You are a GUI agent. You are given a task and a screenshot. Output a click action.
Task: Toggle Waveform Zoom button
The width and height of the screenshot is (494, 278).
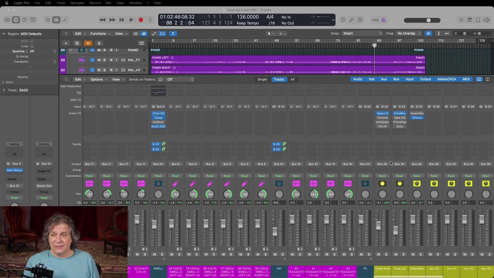428,34
